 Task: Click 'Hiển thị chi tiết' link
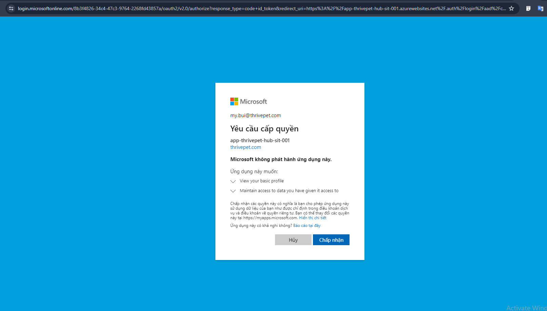click(x=313, y=218)
